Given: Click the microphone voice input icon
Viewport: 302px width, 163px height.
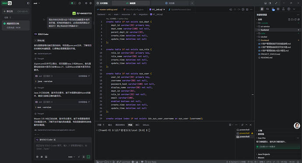Looking at the screenshot, I should [84, 157].
